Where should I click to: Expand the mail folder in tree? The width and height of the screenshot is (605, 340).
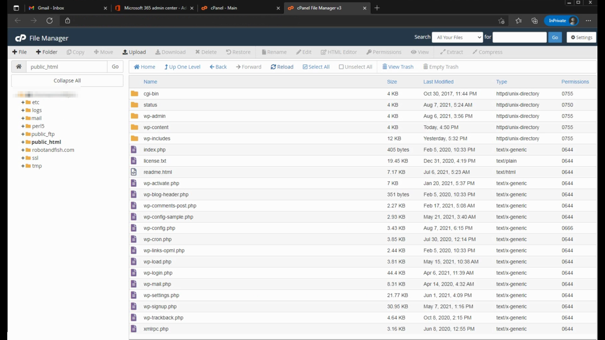click(x=23, y=118)
